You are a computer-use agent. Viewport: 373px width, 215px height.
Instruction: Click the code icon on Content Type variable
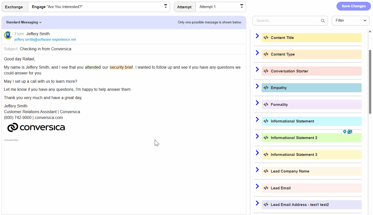(x=266, y=54)
